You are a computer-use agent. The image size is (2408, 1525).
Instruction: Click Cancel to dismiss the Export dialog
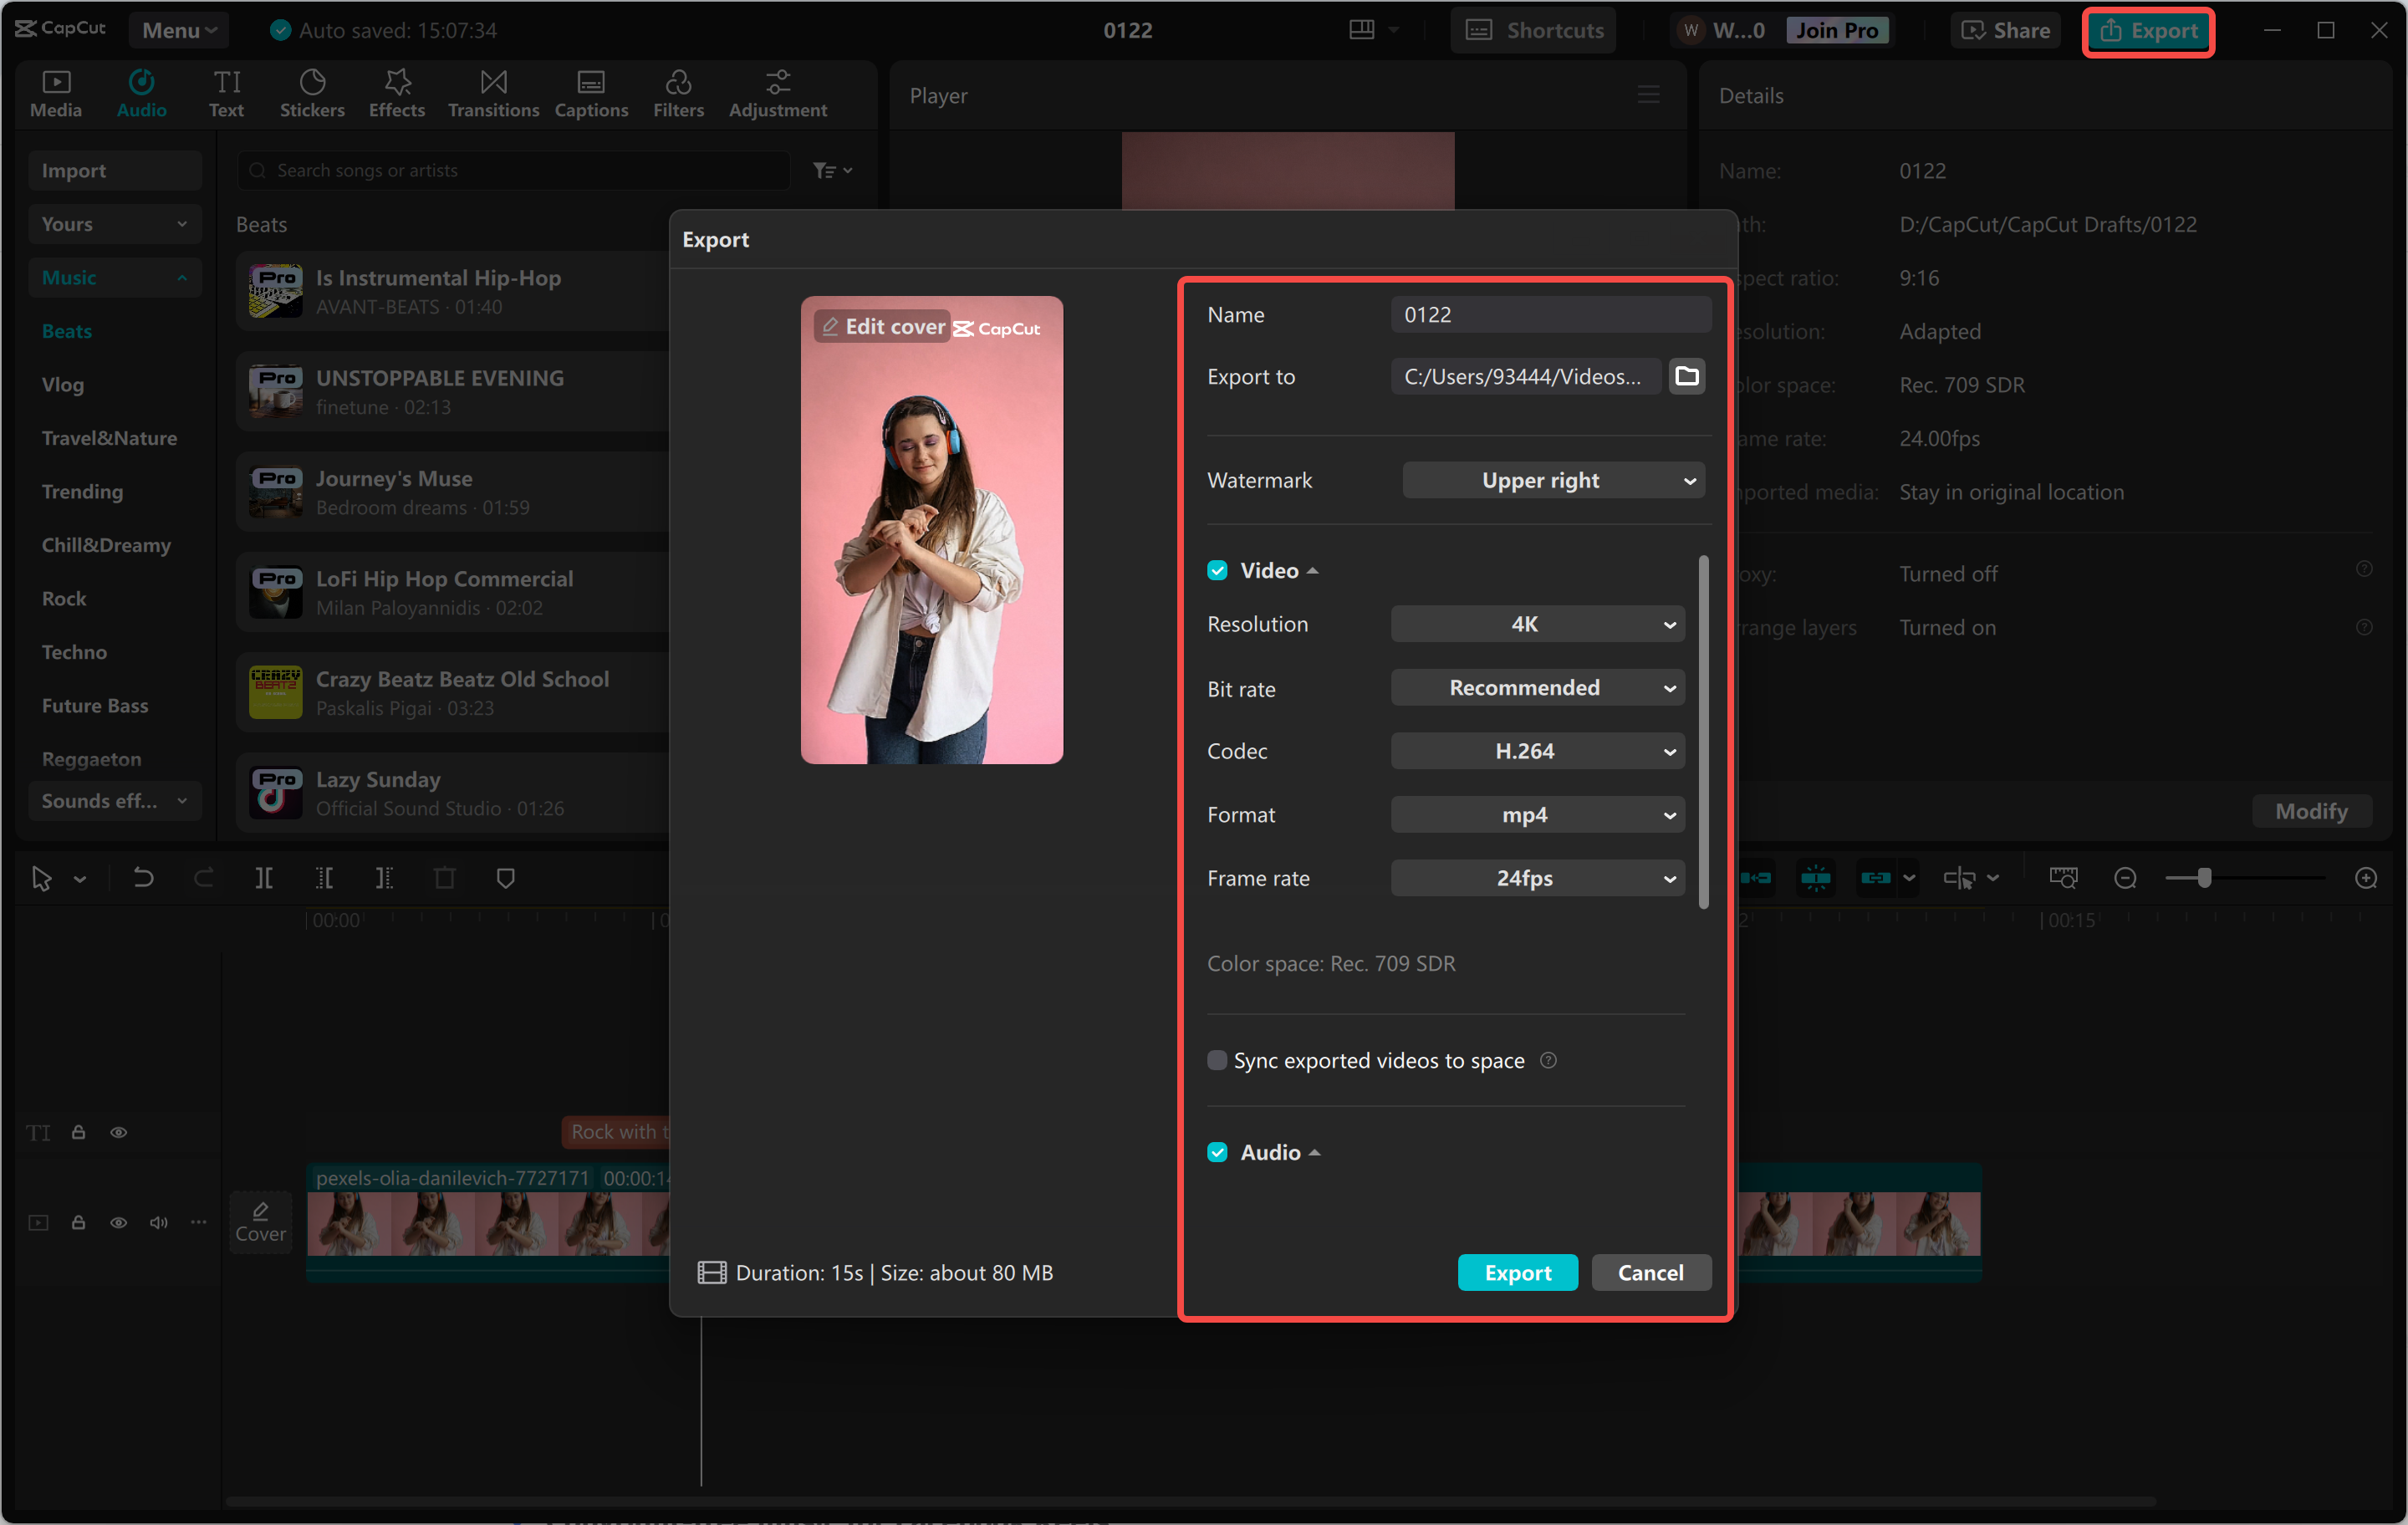tap(1650, 1272)
